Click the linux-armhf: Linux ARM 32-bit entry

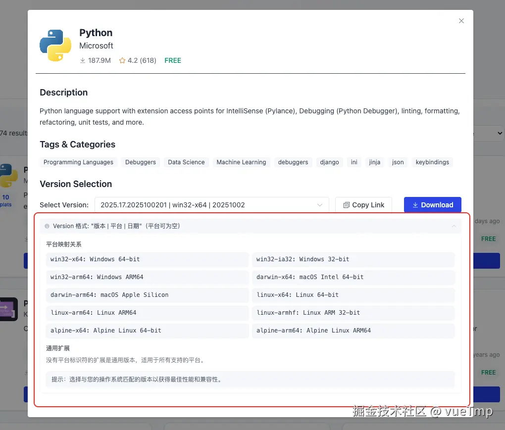[353, 313]
